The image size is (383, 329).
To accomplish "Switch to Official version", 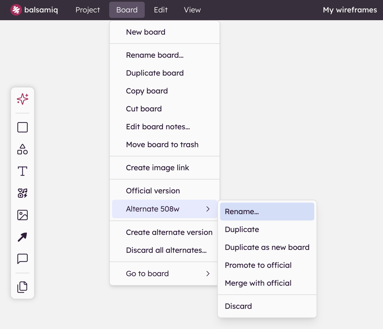I will coord(165,191).
